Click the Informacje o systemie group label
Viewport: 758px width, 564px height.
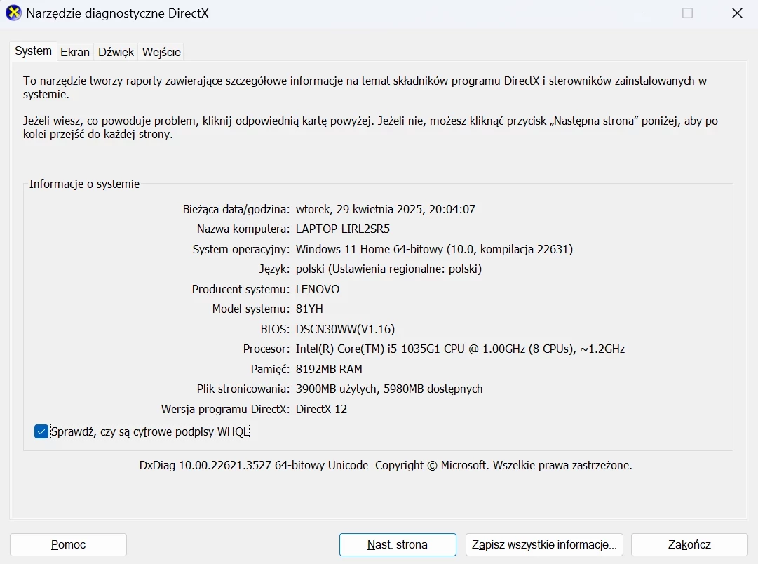(84, 184)
